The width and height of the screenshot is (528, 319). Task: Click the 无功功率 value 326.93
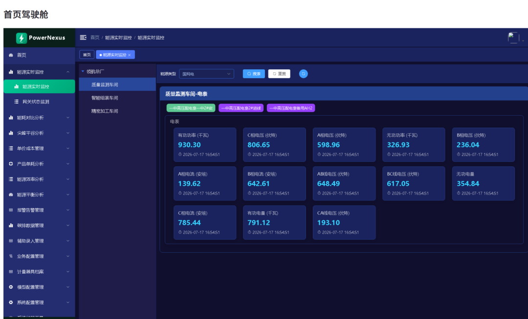398,145
